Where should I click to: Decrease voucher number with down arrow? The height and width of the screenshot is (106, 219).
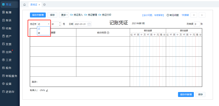pos(60,25)
